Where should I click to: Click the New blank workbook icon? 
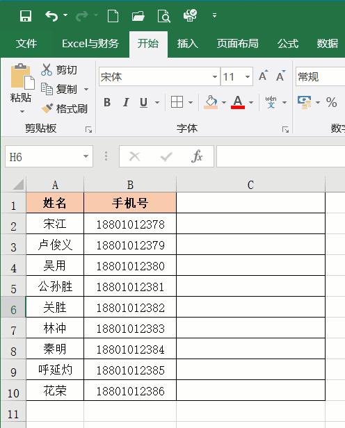coord(113,16)
